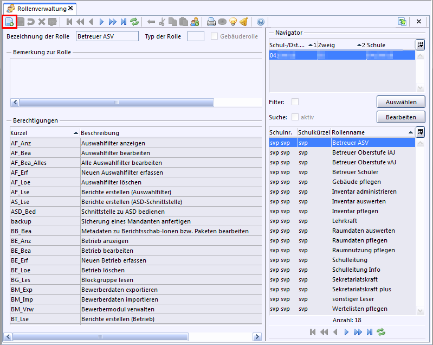Click the broom clear icon in toolbar

244,22
